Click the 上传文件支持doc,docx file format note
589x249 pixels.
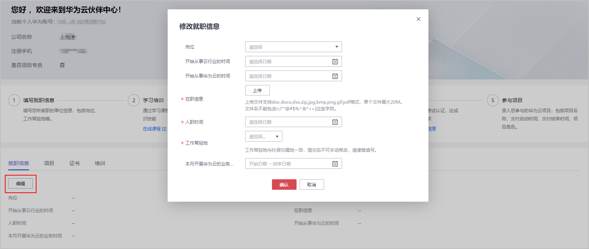tap(324, 105)
